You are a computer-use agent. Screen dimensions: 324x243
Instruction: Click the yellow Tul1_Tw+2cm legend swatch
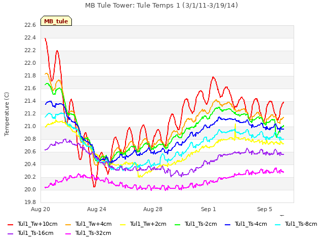click(123, 224)
